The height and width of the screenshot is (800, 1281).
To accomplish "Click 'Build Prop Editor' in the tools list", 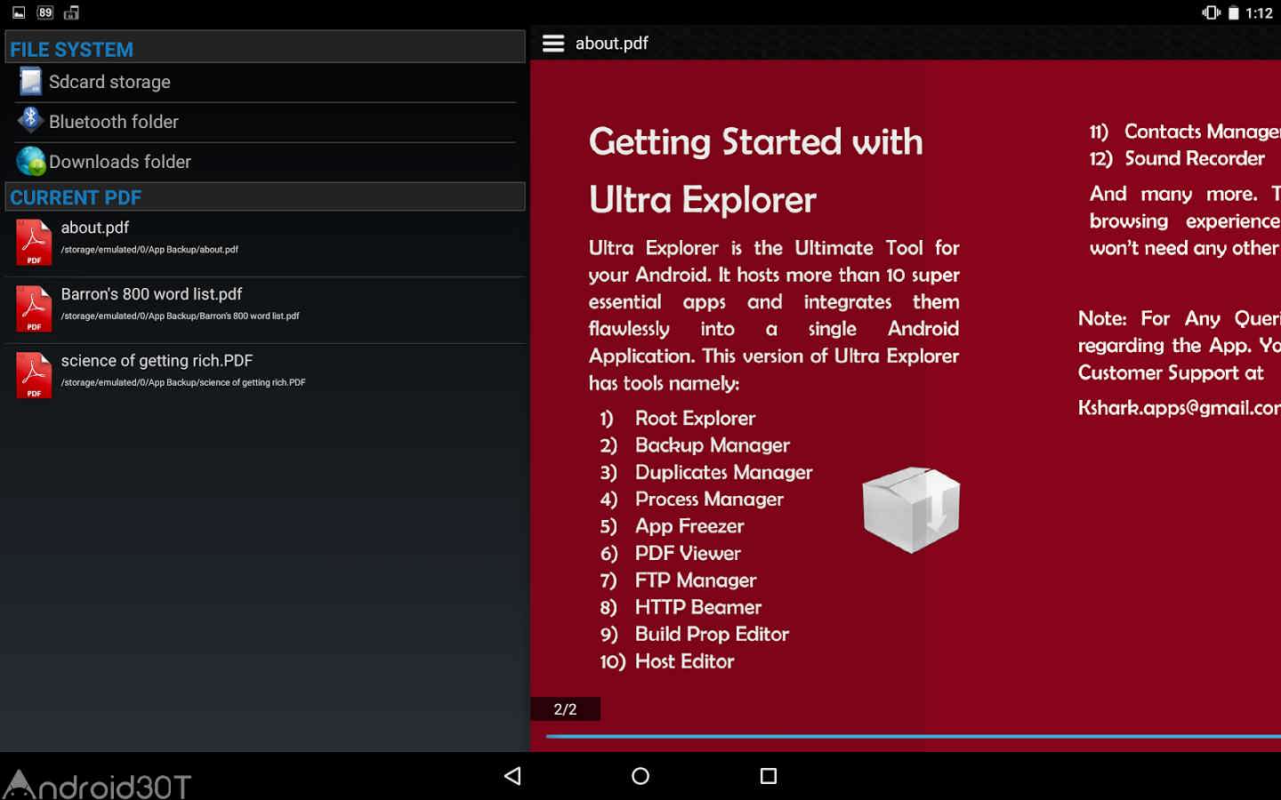I will [x=712, y=635].
